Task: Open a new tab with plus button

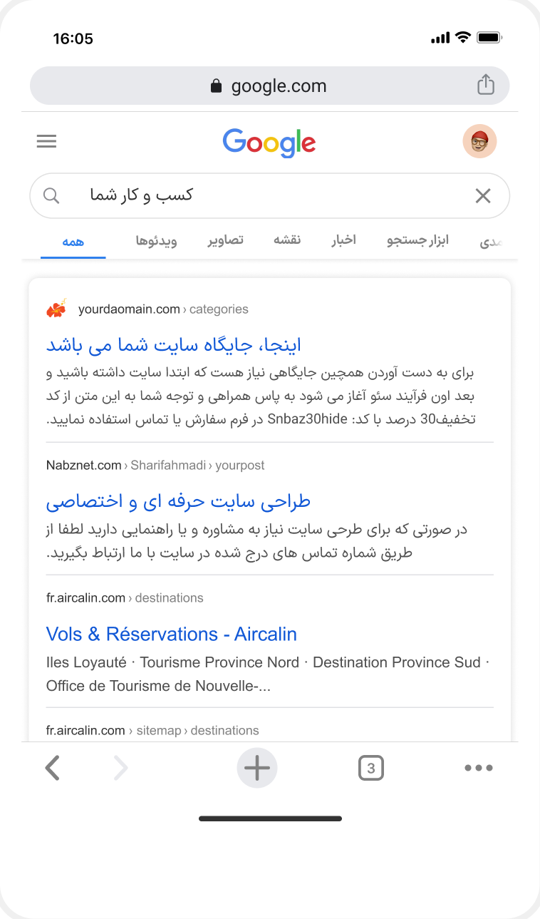Action: 257,768
